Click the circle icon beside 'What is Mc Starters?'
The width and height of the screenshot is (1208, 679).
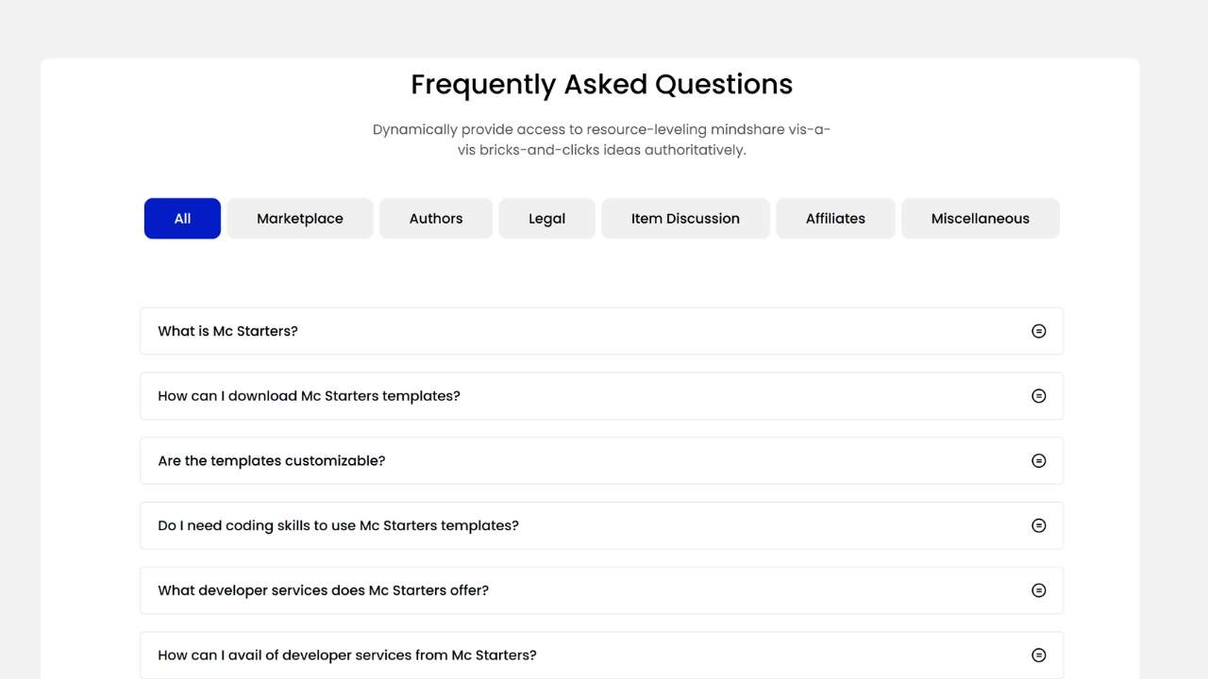click(x=1038, y=331)
